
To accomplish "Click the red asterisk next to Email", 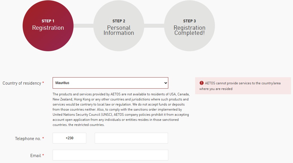I will (43, 155).
